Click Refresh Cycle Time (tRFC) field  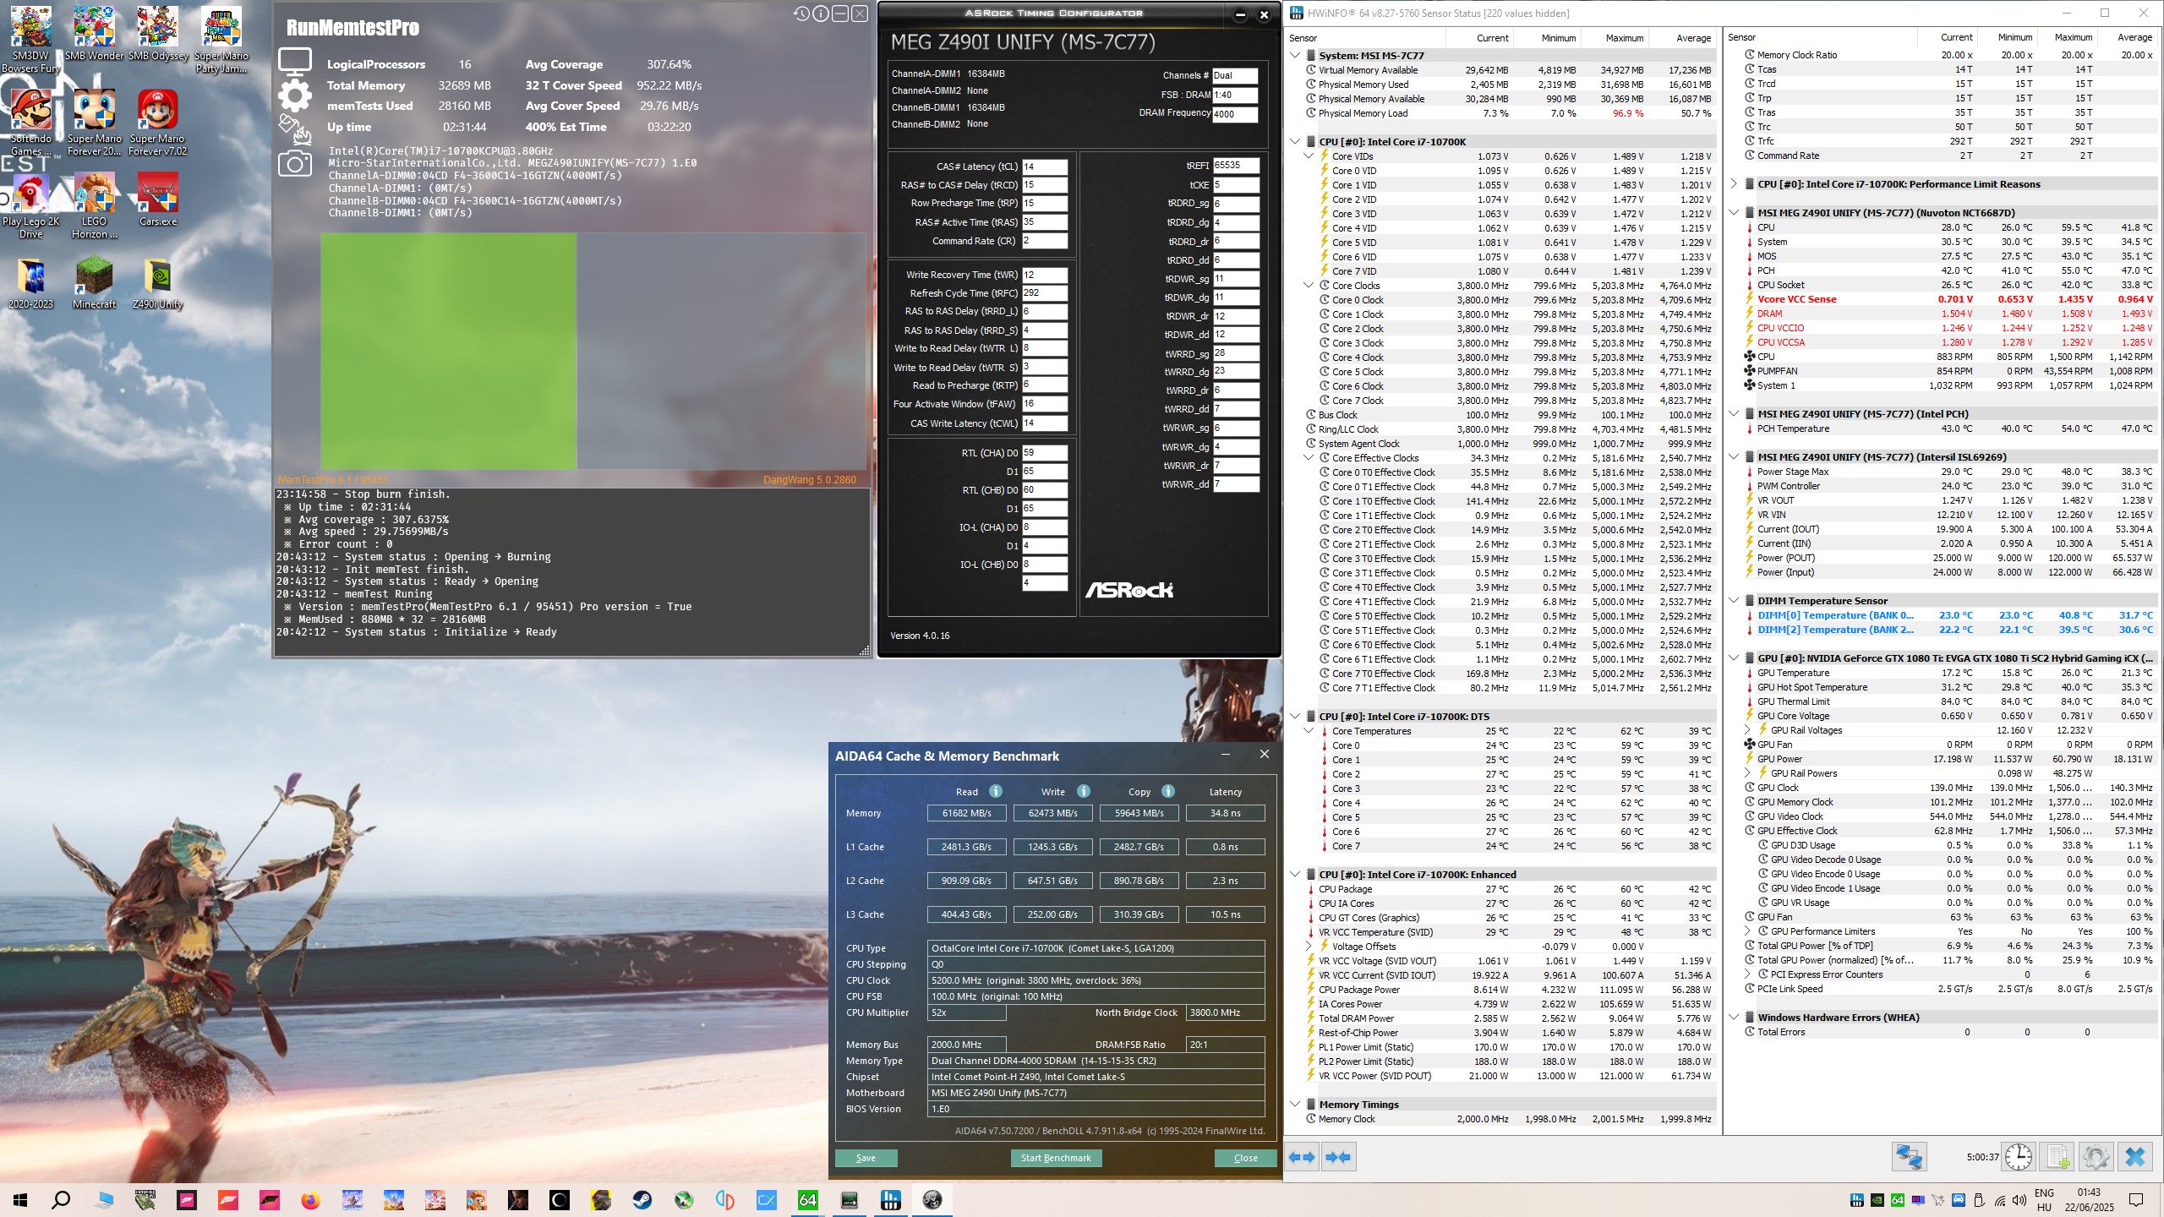tap(1045, 293)
